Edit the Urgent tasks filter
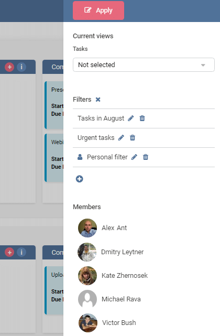The height and width of the screenshot is (336, 220). coord(121,137)
